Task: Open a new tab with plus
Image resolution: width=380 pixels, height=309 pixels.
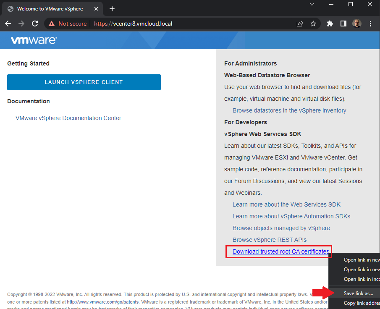Action: tap(112, 9)
